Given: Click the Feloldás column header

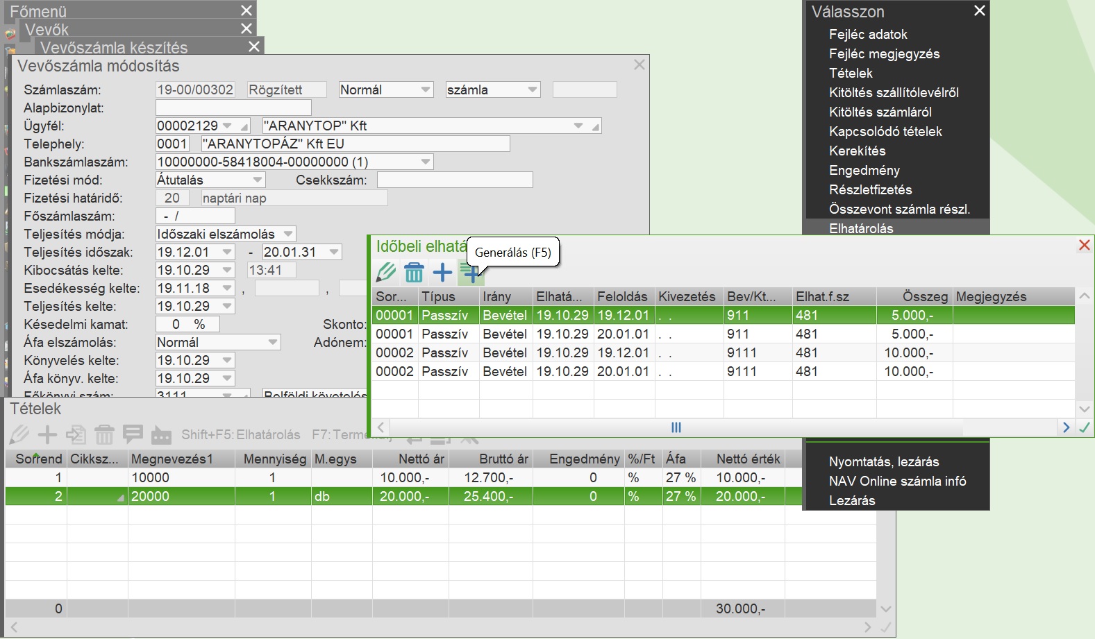Looking at the screenshot, I should click(x=624, y=296).
